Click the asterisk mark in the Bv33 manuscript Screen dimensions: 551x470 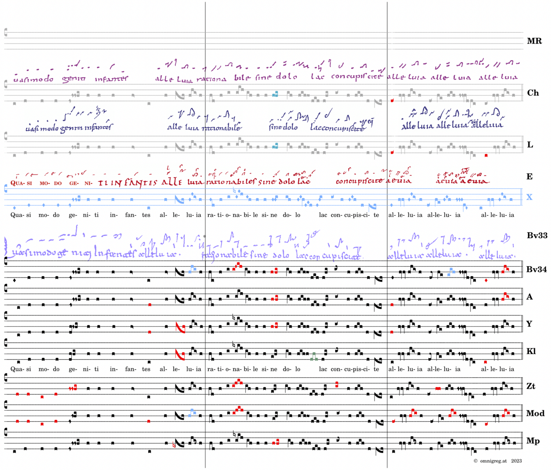point(204,237)
